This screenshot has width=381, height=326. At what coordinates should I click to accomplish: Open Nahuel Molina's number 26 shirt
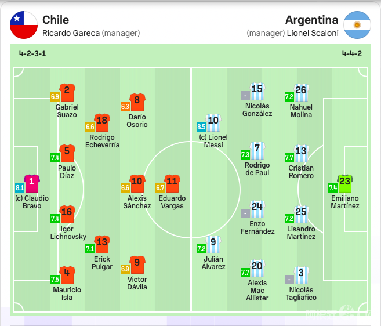[x=300, y=92]
